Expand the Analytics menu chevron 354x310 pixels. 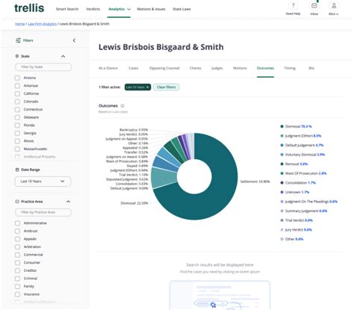click(x=128, y=9)
